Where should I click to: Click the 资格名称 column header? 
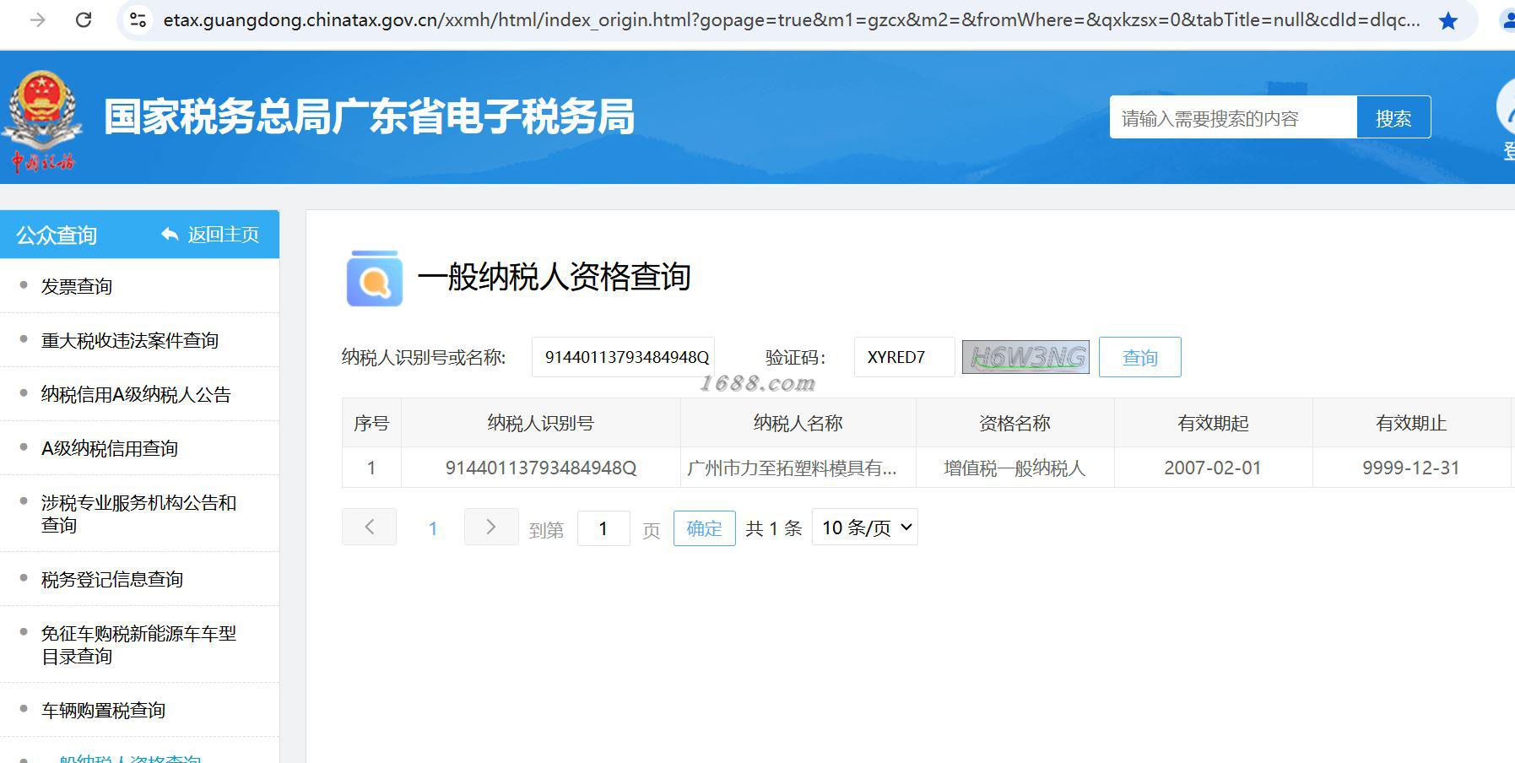(1015, 423)
